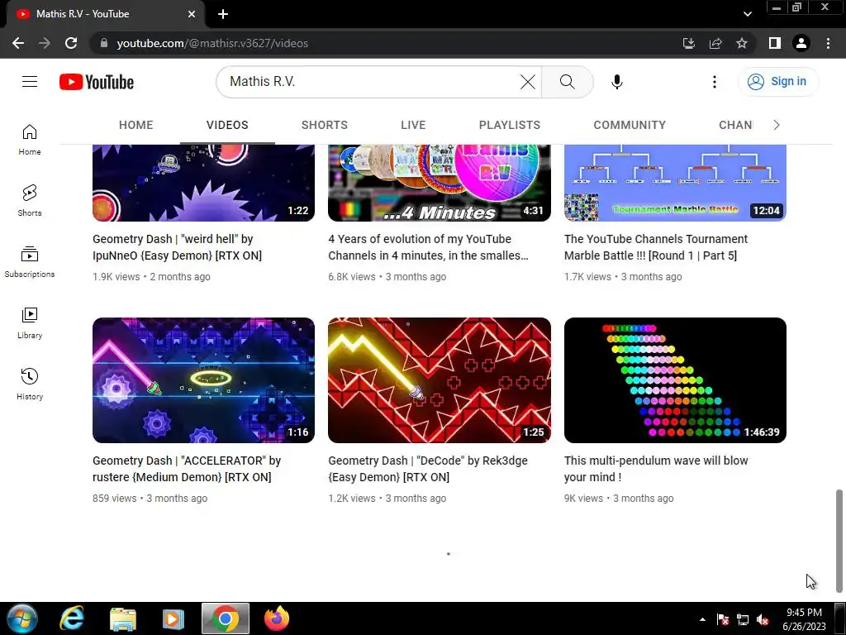Click the Sign in button

(777, 82)
